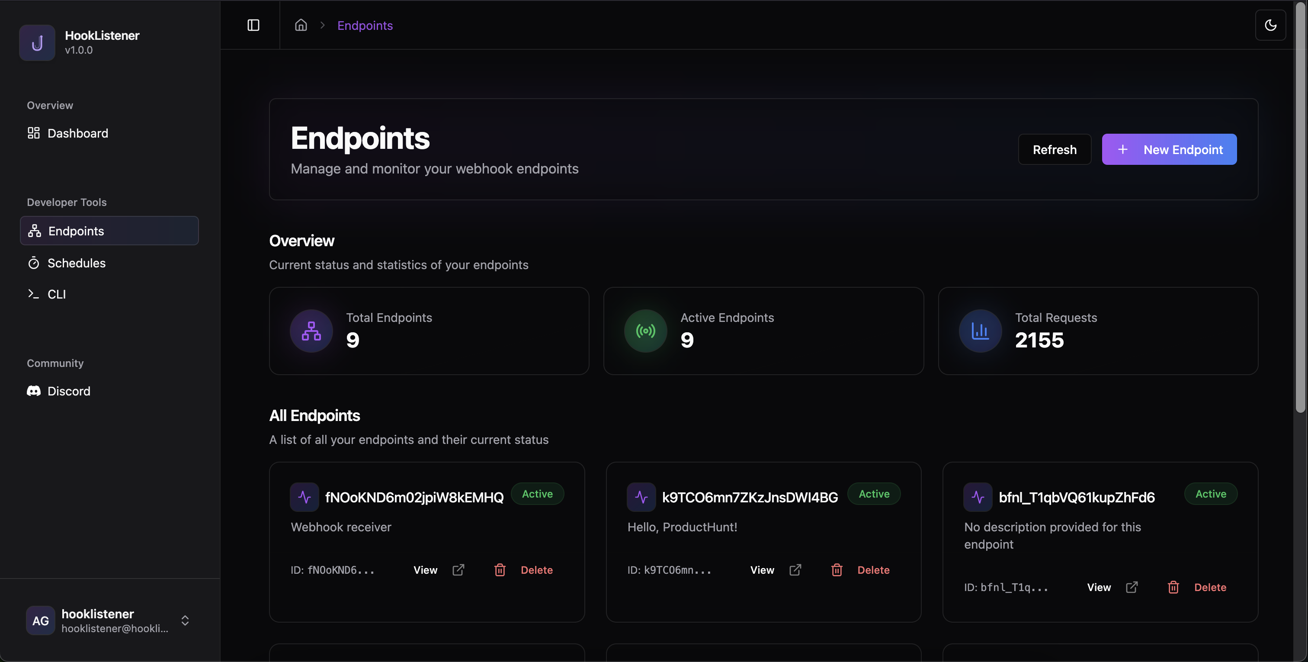This screenshot has height=662, width=1308.
Task: Click the Refresh button
Action: point(1054,149)
